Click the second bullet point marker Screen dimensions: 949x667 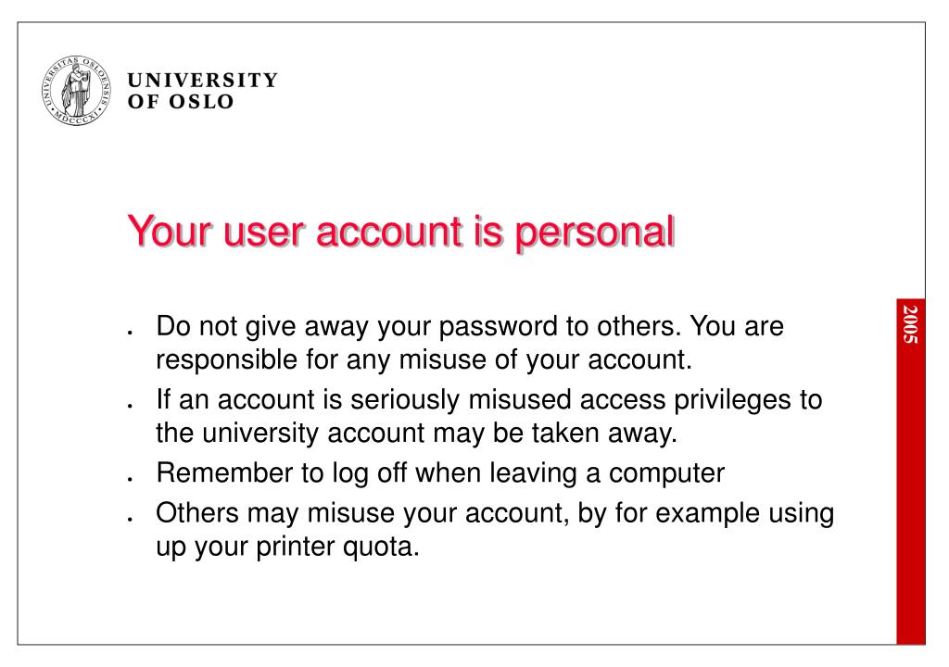click(x=130, y=406)
